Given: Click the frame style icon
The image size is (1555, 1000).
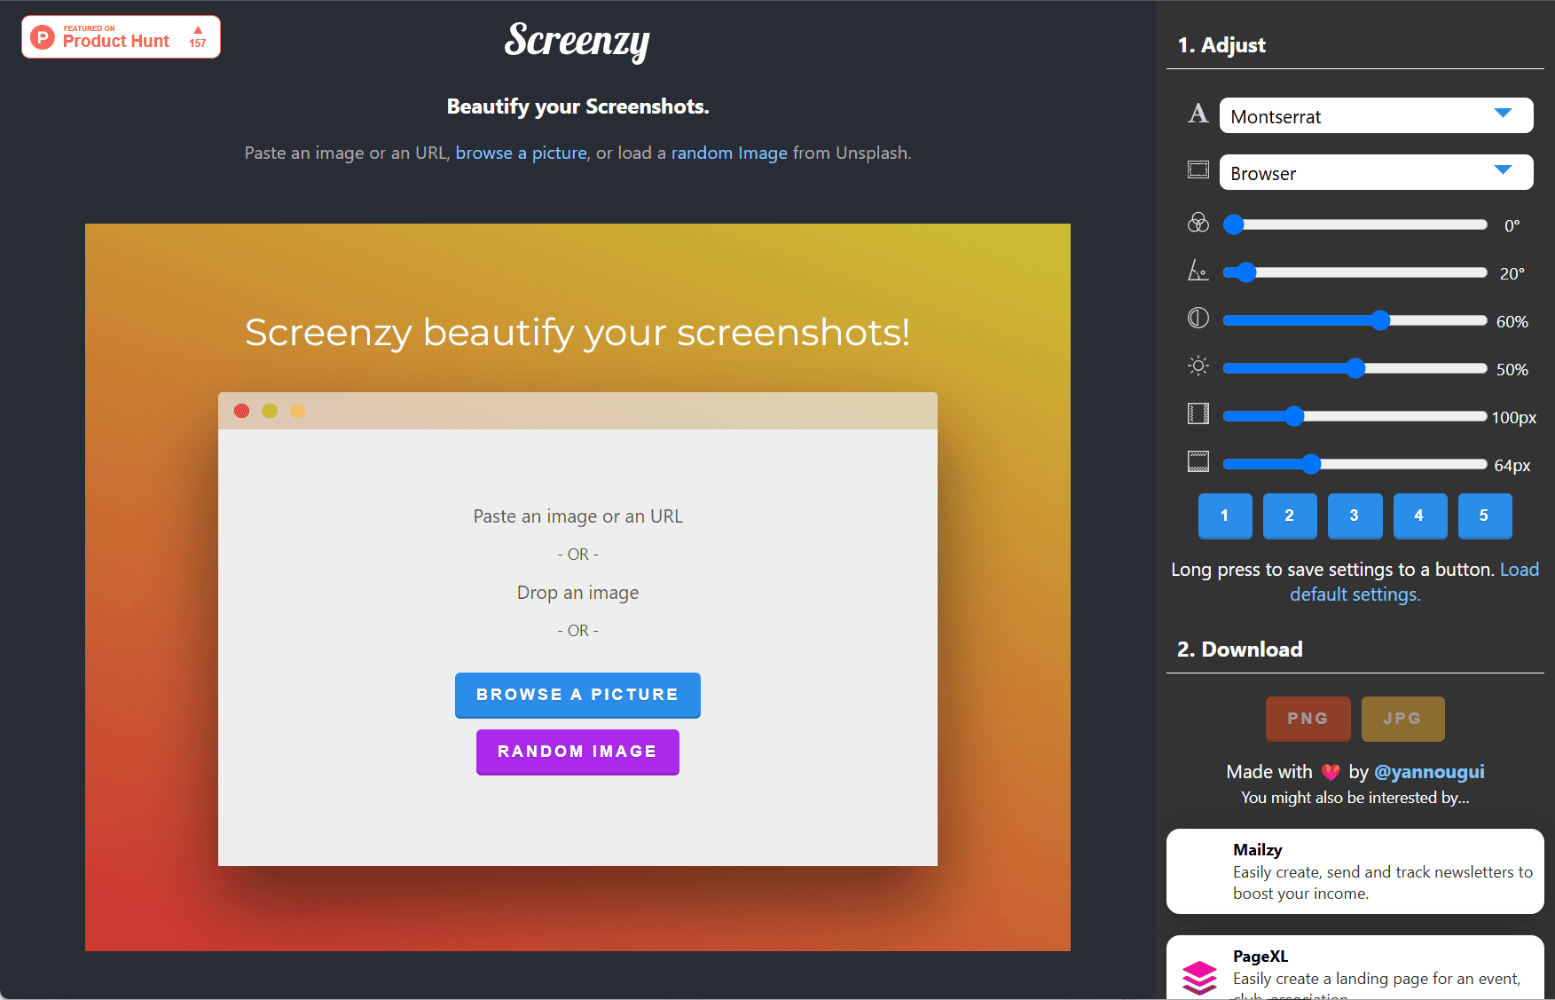Looking at the screenshot, I should 1198,169.
